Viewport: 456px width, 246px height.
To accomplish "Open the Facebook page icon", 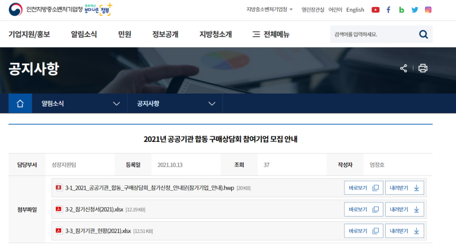I will 388,10.
